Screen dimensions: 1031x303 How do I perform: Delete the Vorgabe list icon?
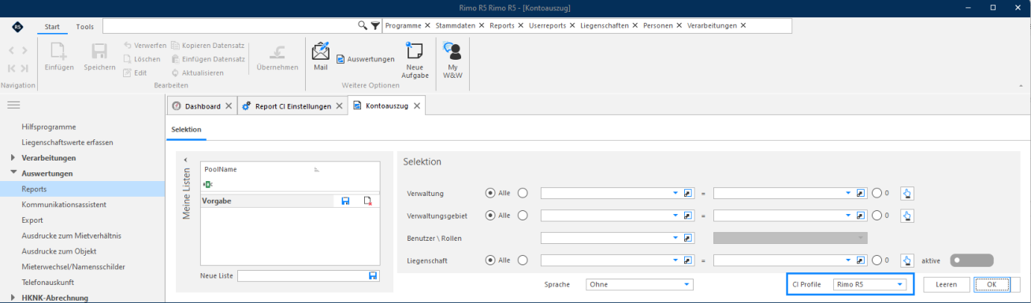367,201
